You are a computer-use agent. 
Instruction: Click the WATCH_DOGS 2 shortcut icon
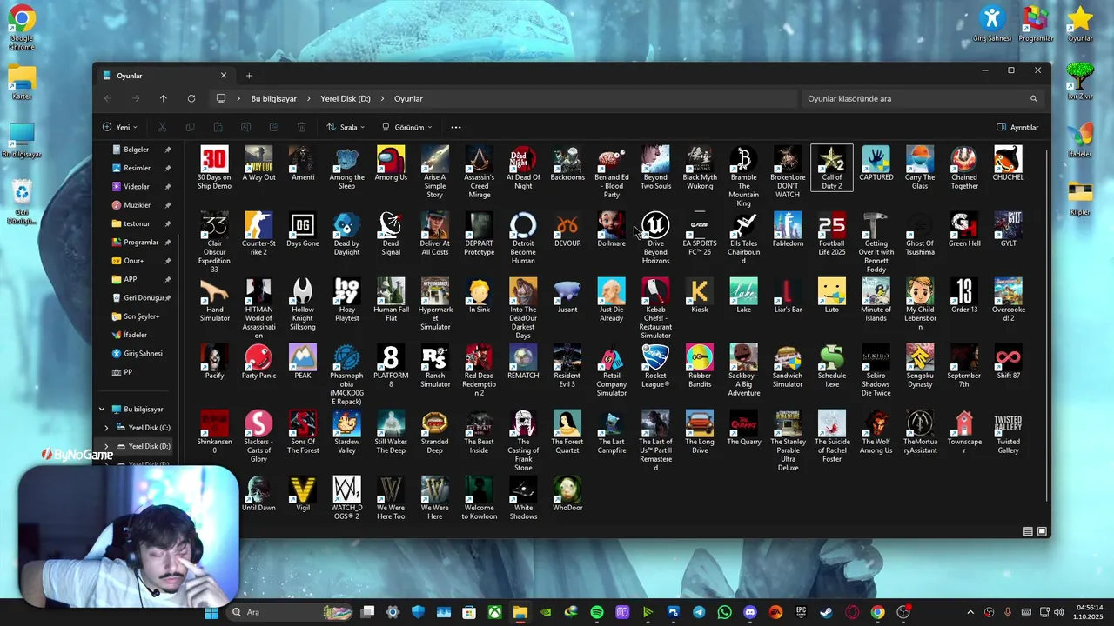pyautogui.click(x=346, y=499)
